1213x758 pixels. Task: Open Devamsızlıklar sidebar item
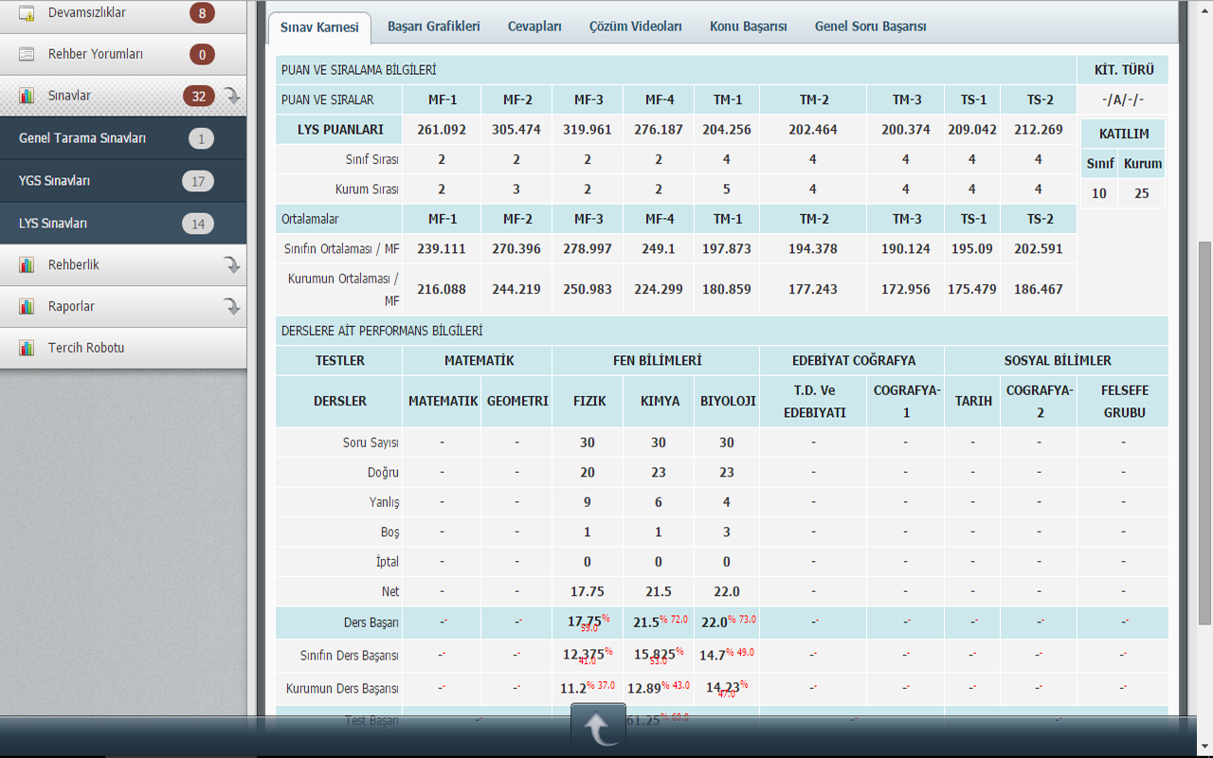click(123, 15)
